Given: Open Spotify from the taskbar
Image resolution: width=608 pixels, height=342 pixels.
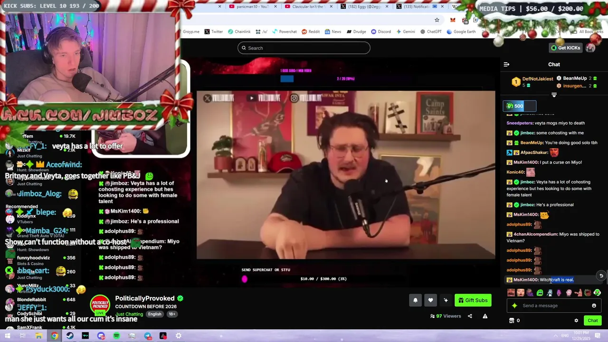Looking at the screenshot, I should pyautogui.click(x=116, y=336).
